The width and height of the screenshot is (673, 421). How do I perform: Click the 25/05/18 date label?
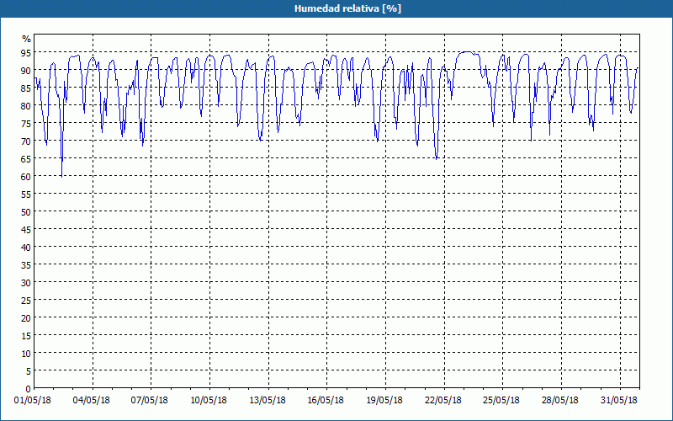point(501,401)
